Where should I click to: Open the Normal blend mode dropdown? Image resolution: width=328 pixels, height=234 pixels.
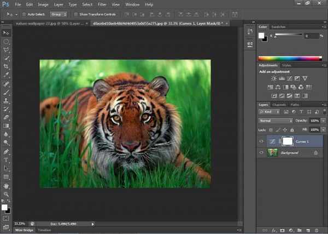(276, 121)
